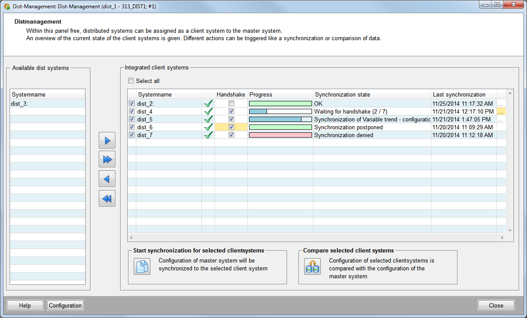
Task: Click the green checkmark for dist_7
Action: click(208, 135)
